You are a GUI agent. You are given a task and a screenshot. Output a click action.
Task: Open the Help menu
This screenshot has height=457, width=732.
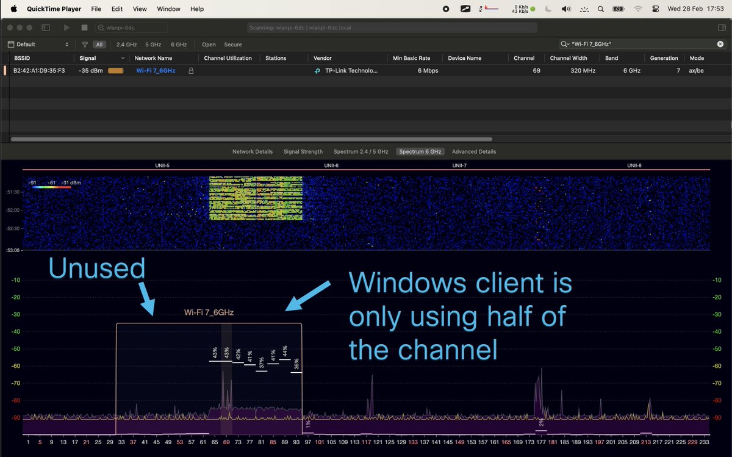point(197,9)
